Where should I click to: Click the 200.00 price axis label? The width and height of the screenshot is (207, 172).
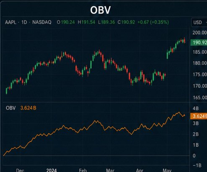click(200, 33)
